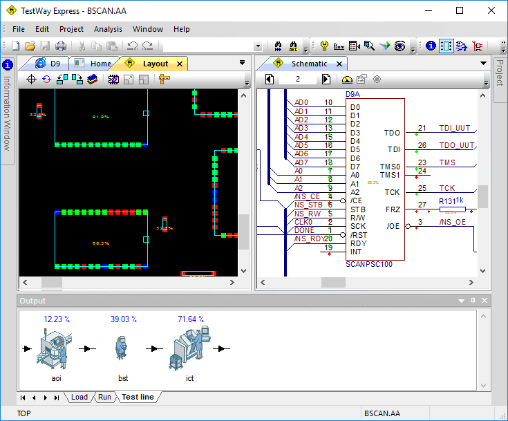
Task: Click the chip component view icon
Action: point(113,79)
